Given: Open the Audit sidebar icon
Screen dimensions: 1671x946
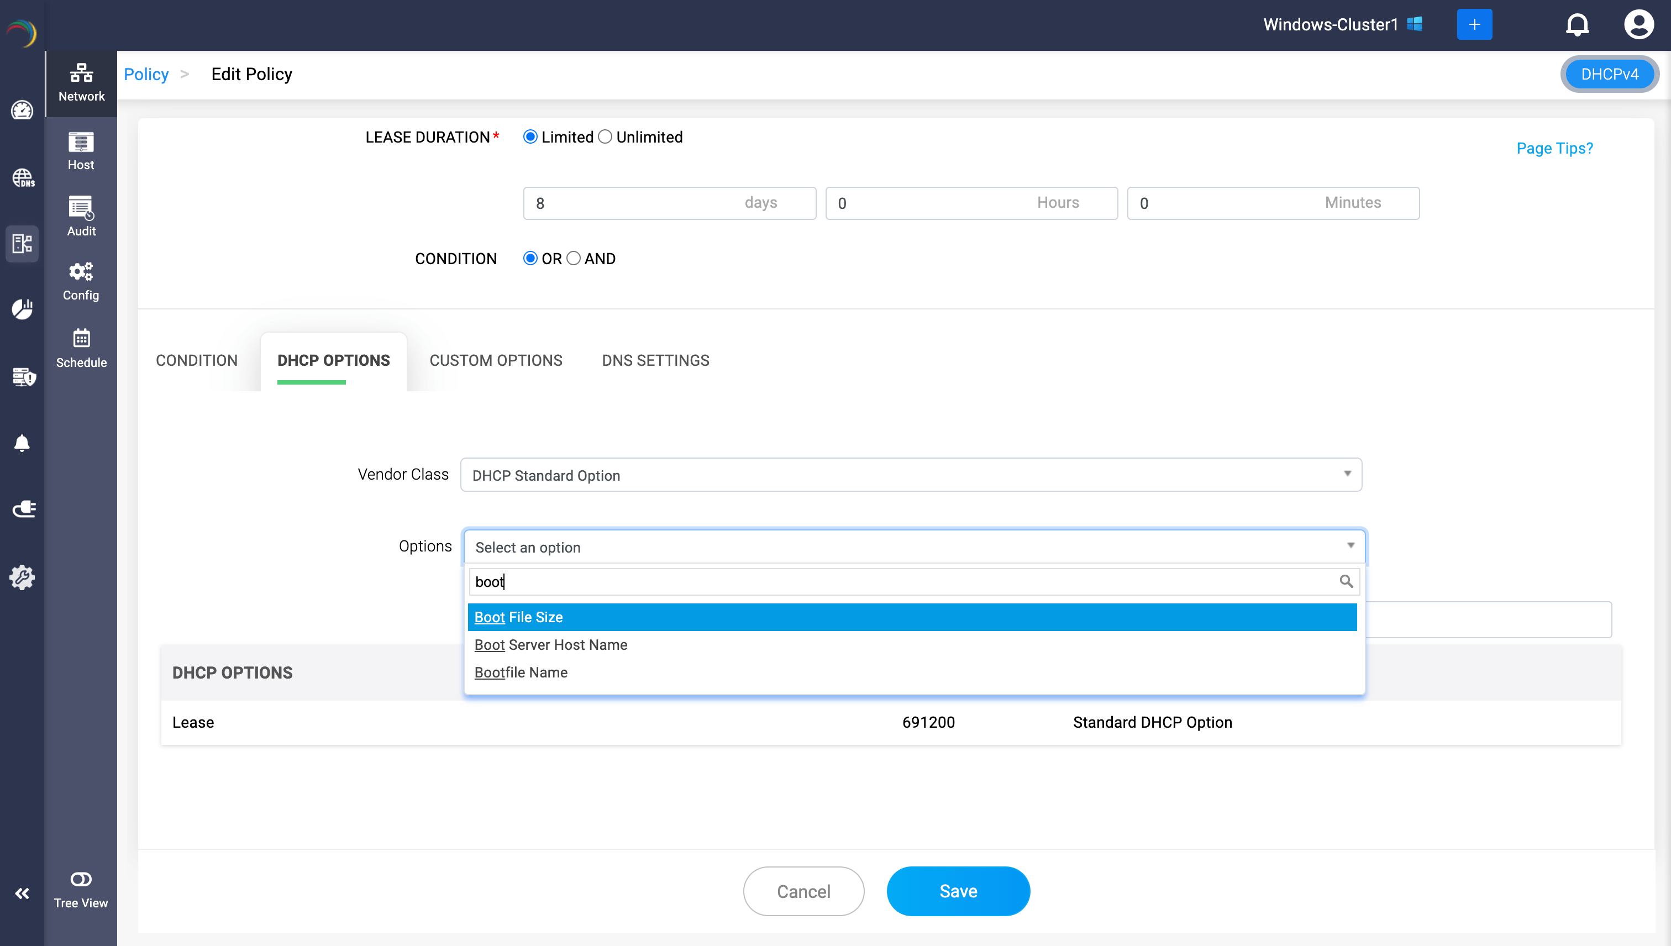Looking at the screenshot, I should coord(81,217).
